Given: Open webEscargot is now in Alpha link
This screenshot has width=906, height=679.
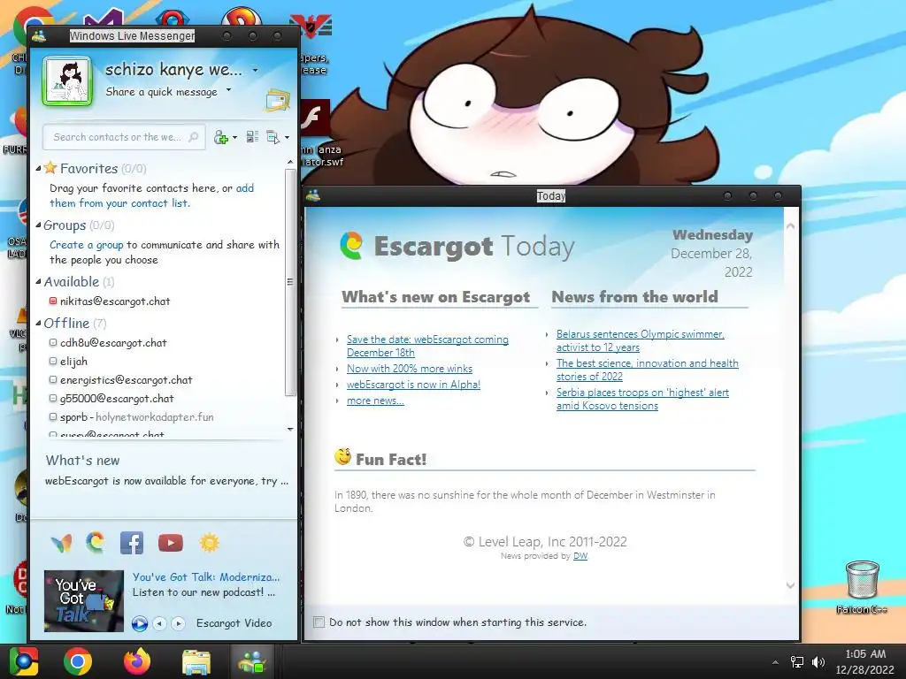Looking at the screenshot, I should [x=414, y=385].
